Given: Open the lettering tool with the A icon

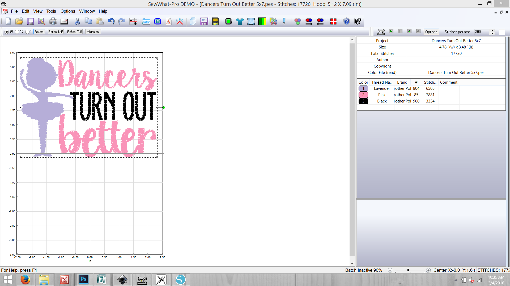Looking at the screenshot, I should [168, 21].
